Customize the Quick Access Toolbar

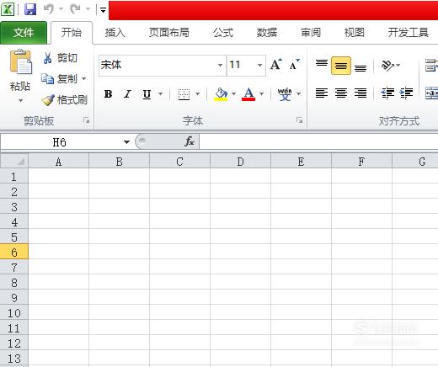pyautogui.click(x=103, y=10)
